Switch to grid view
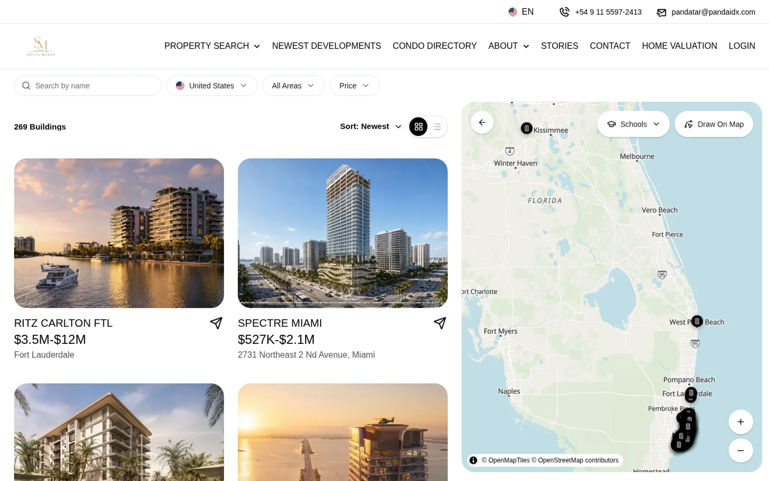The image size is (769, 481). point(419,127)
